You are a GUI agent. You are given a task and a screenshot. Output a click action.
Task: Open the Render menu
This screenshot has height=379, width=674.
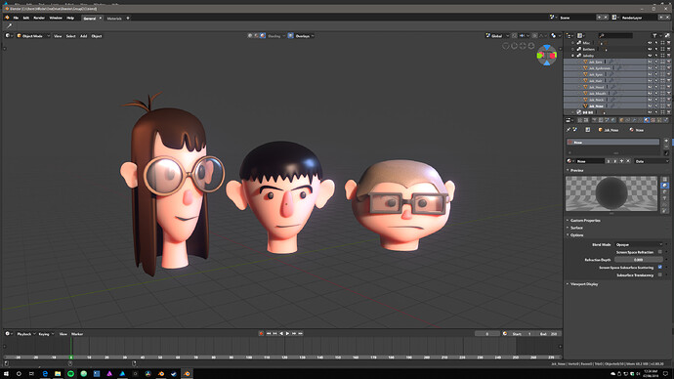pos(39,18)
